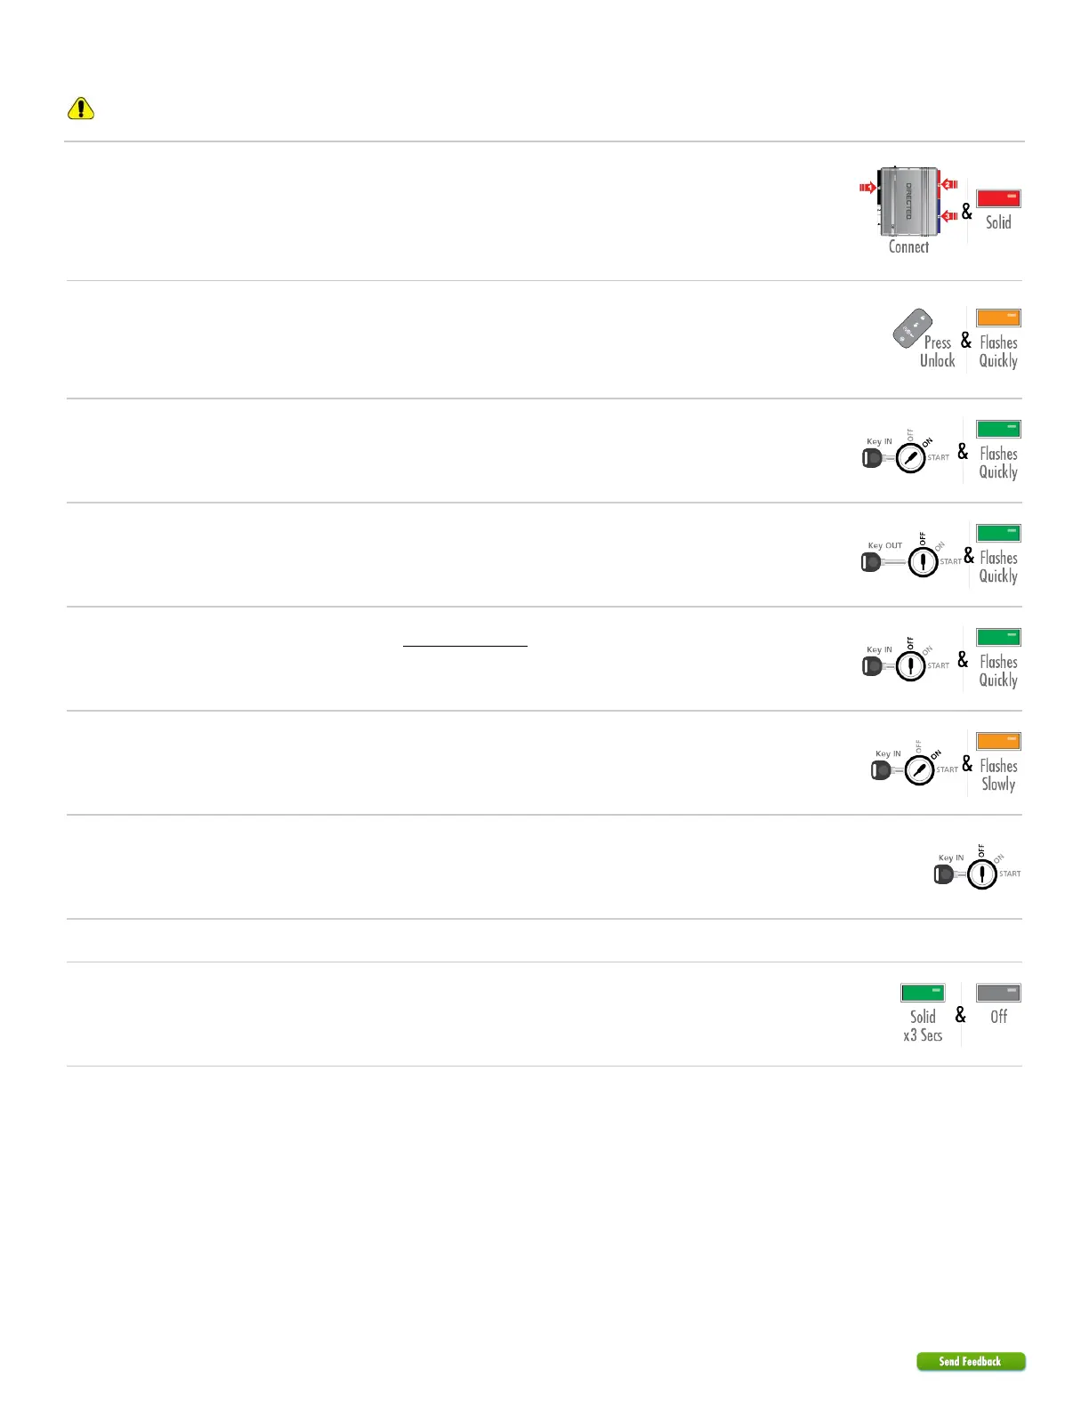Click orange LED labeled Flashes Quickly

pyautogui.click(x=998, y=318)
